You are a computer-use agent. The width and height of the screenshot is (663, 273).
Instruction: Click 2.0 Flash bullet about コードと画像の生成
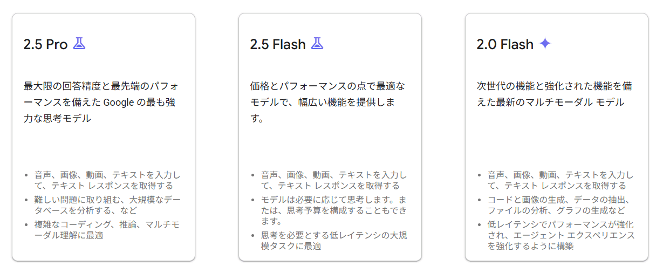point(560,205)
